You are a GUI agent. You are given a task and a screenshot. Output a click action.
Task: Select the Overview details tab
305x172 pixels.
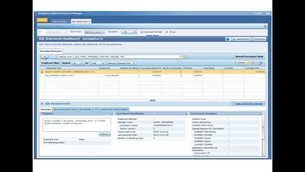pyautogui.click(x=46, y=109)
